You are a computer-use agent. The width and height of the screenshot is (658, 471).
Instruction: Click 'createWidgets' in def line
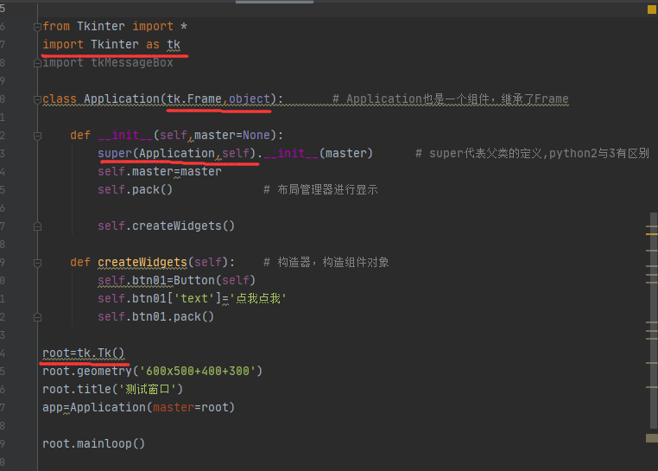point(142,262)
